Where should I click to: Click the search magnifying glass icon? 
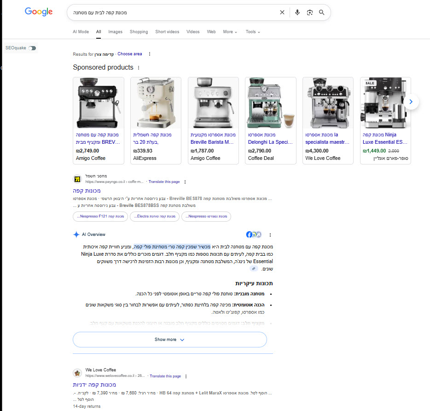(x=321, y=12)
